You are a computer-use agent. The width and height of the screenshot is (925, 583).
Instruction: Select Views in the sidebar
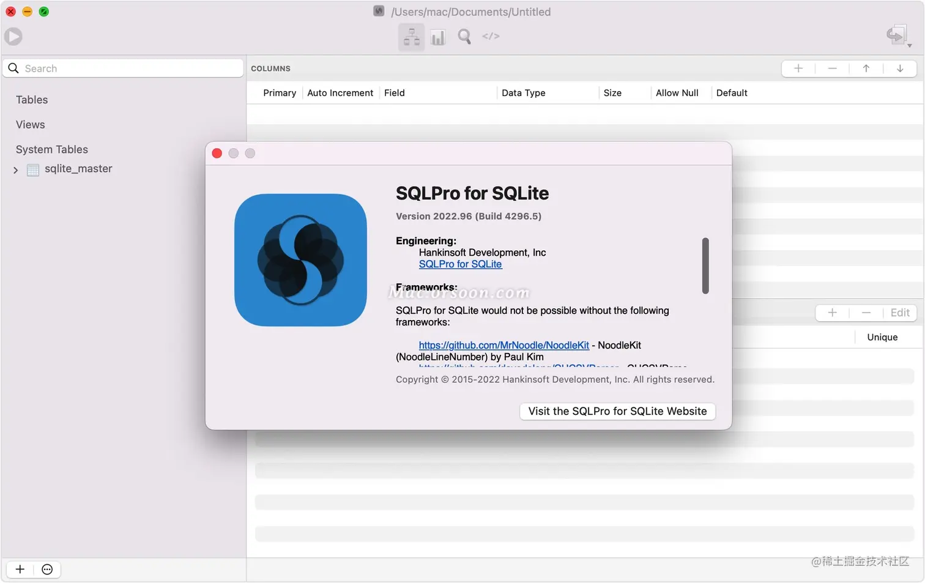(31, 125)
